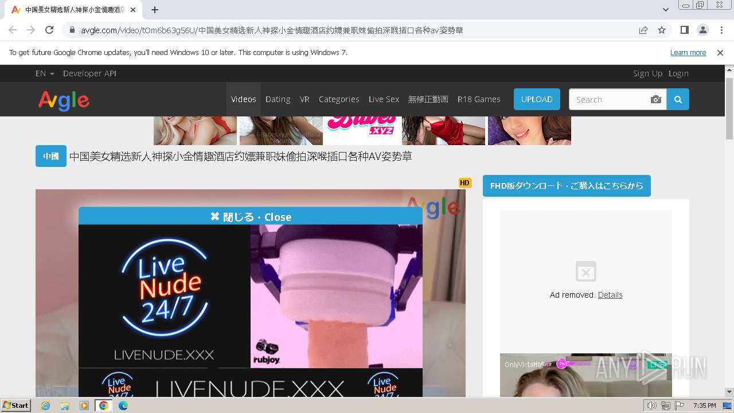Open Chrome three-dot menu

click(x=721, y=30)
